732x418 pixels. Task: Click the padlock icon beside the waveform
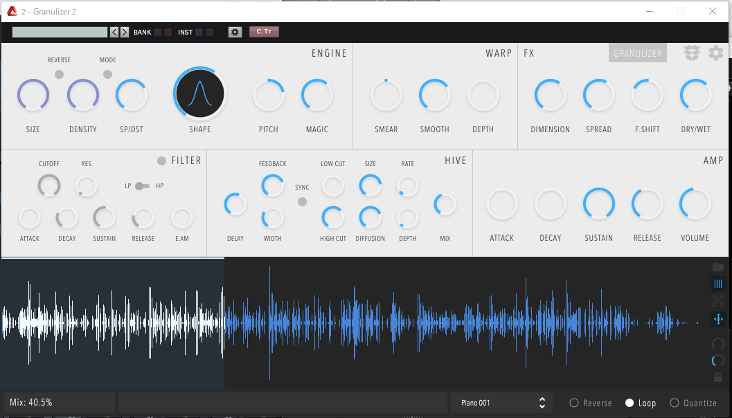tap(718, 377)
